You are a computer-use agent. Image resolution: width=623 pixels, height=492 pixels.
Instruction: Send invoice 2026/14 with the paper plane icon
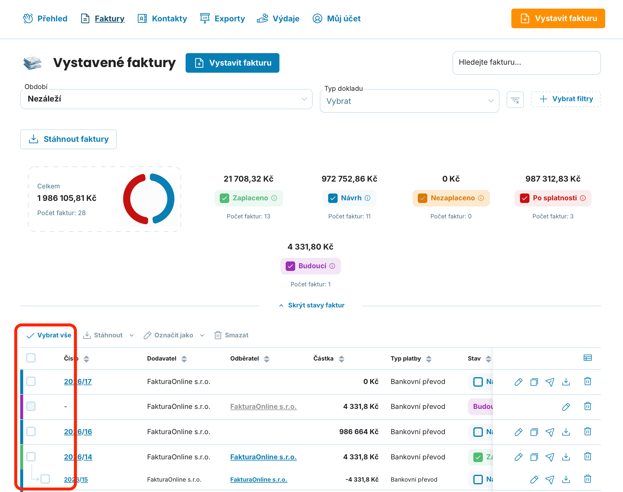(550, 457)
